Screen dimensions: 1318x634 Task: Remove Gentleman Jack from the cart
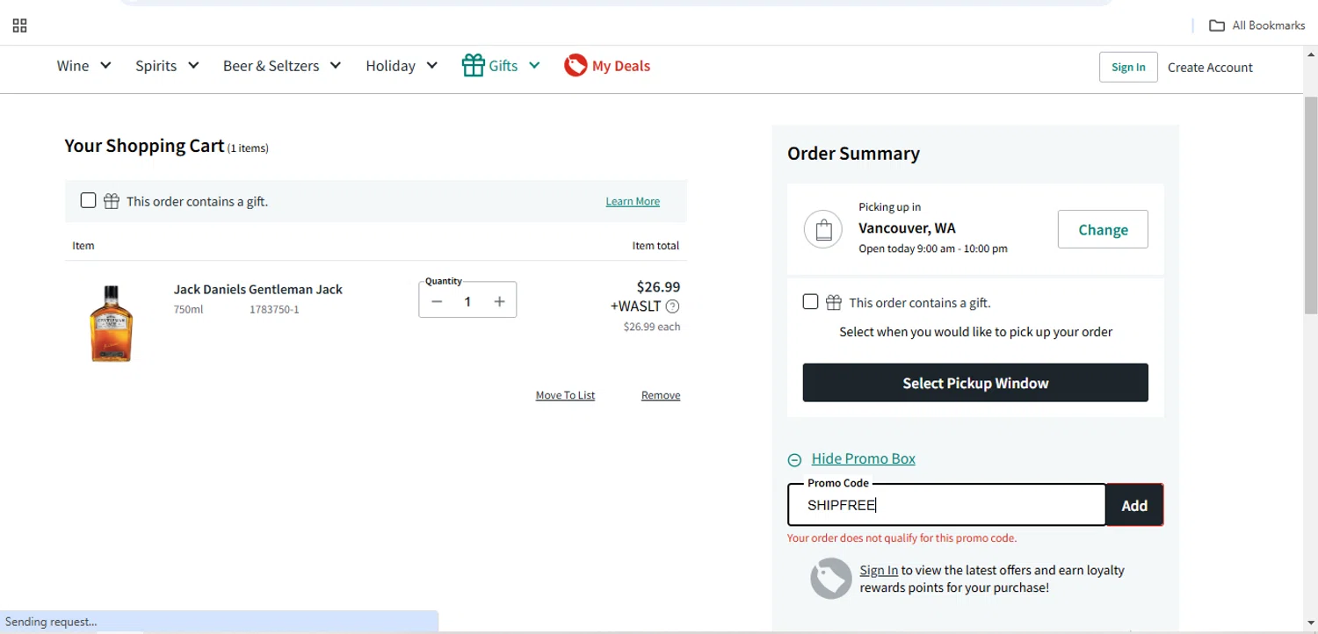pyautogui.click(x=661, y=395)
